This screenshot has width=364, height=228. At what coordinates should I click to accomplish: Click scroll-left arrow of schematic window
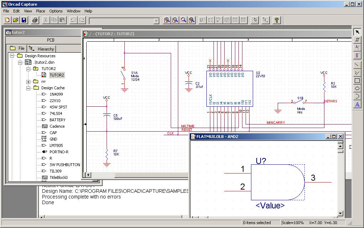pos(88,175)
